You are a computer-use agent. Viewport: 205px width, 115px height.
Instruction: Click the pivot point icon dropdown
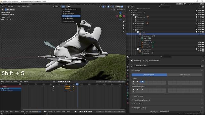pos(63,6)
